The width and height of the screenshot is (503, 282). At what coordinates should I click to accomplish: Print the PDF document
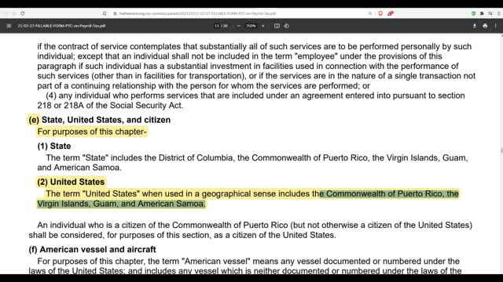point(485,26)
